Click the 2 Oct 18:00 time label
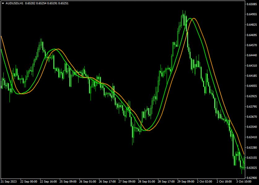The width and height of the screenshot is (259, 185). [x=224, y=182]
